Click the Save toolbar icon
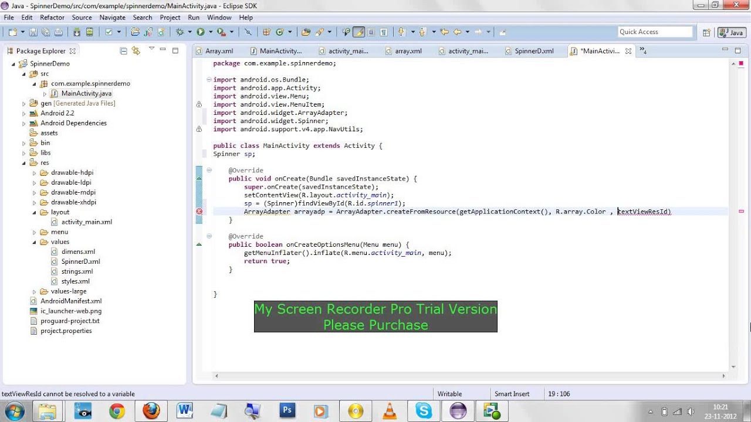The width and height of the screenshot is (751, 422). click(x=33, y=32)
